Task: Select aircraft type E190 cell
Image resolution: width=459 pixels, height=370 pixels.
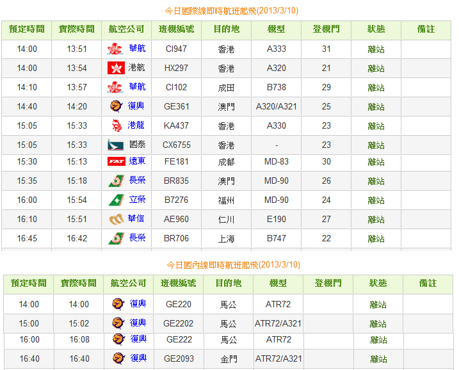Action: click(277, 220)
